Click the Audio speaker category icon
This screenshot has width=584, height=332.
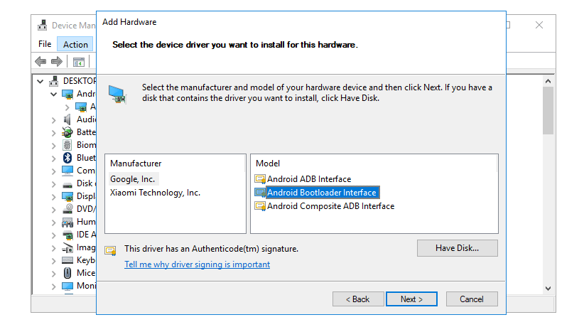[67, 119]
